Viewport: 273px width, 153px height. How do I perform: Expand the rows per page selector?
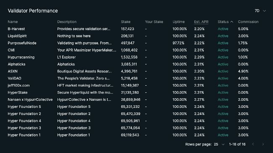coord(219,144)
